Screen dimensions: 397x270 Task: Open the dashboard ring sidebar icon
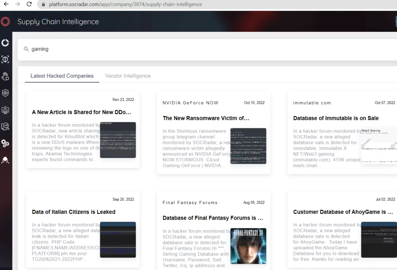(5, 43)
